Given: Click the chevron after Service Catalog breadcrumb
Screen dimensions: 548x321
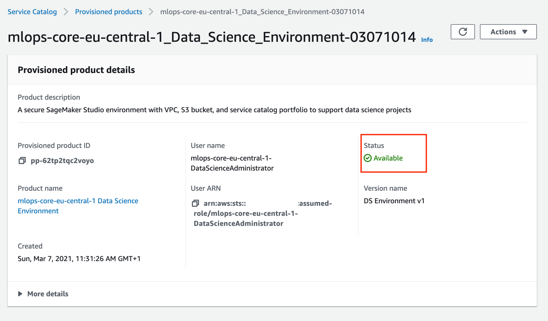Looking at the screenshot, I should 66,12.
